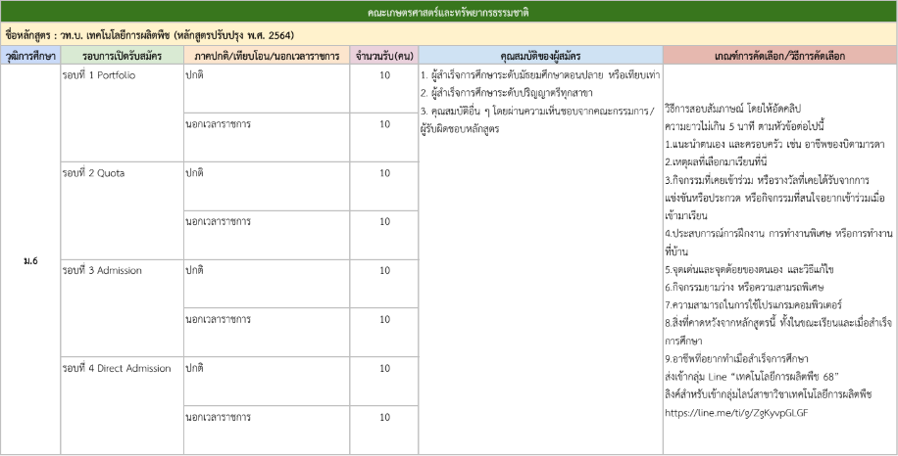
Task: Select the รอบที่ 4 Direct Admission cell
Action: pos(117,368)
